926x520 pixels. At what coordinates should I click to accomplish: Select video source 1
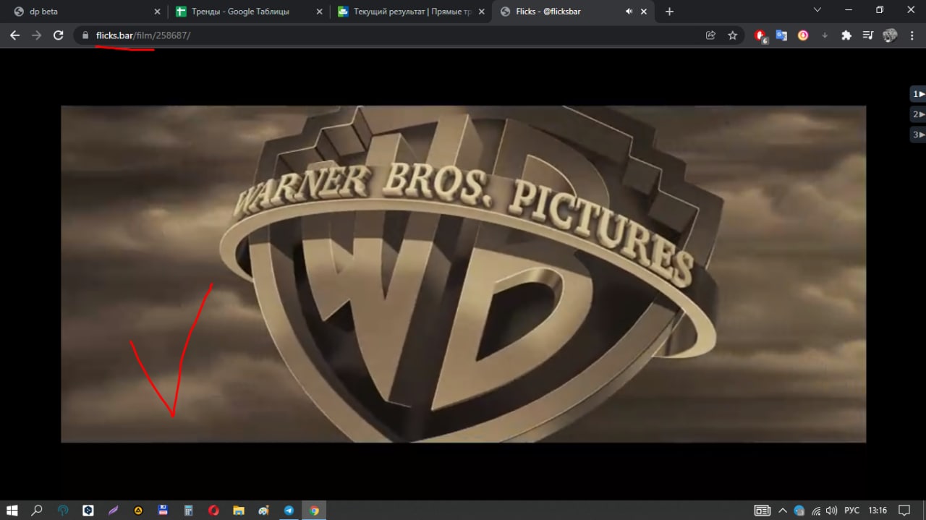[x=918, y=93]
